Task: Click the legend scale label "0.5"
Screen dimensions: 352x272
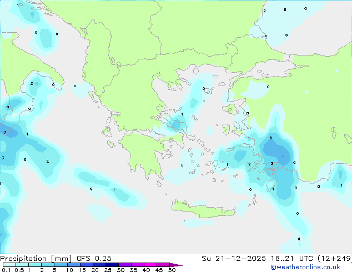Action: tap(19, 270)
